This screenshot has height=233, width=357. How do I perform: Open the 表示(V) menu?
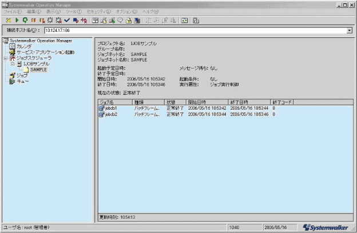54,11
